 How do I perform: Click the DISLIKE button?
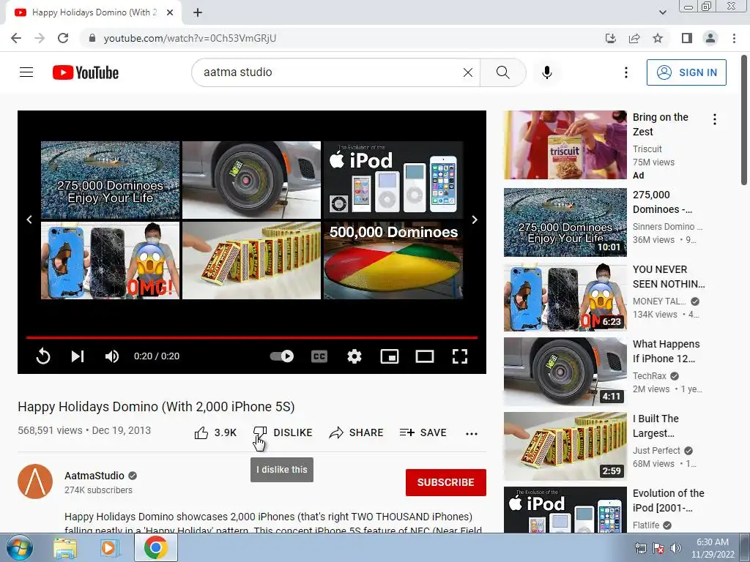pos(282,432)
